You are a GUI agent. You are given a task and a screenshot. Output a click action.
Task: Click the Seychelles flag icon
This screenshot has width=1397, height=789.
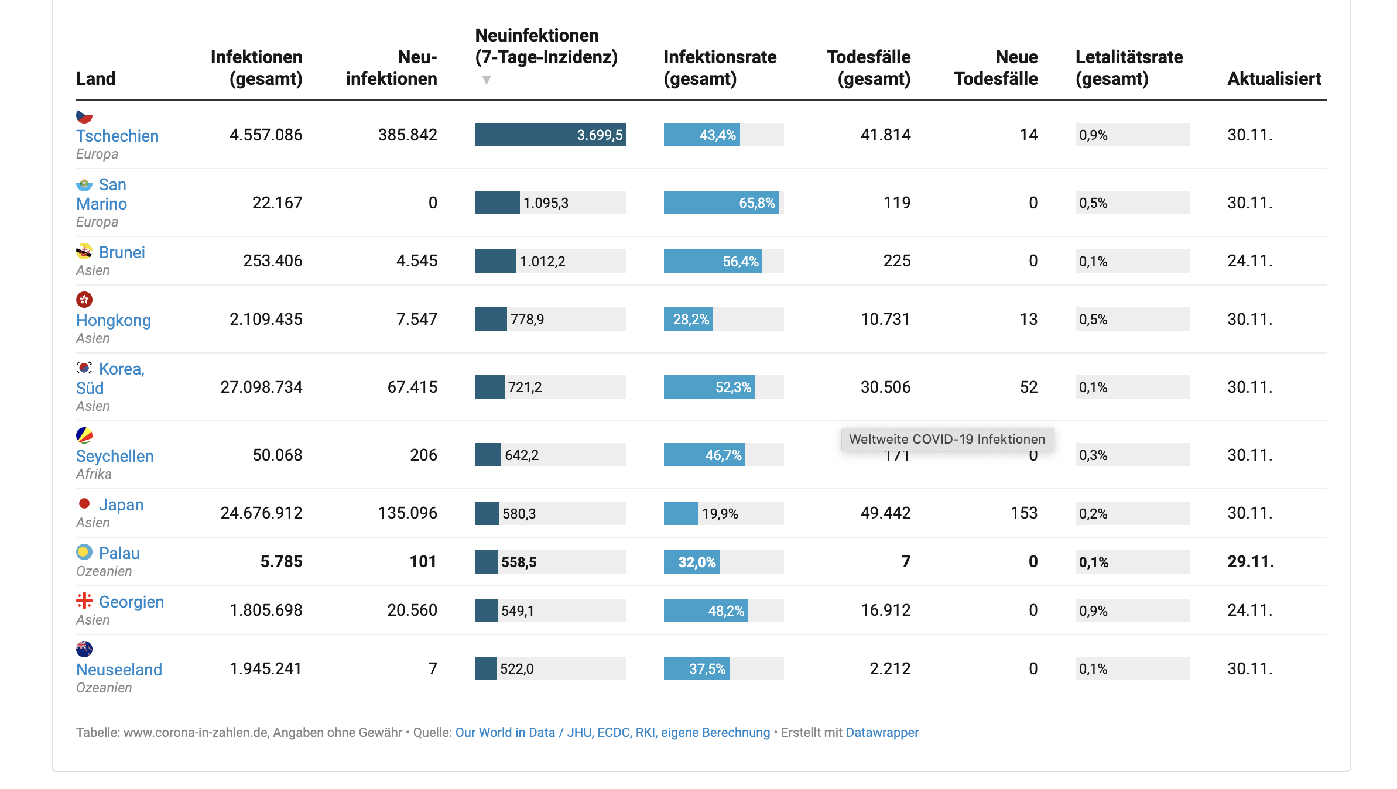pos(84,436)
